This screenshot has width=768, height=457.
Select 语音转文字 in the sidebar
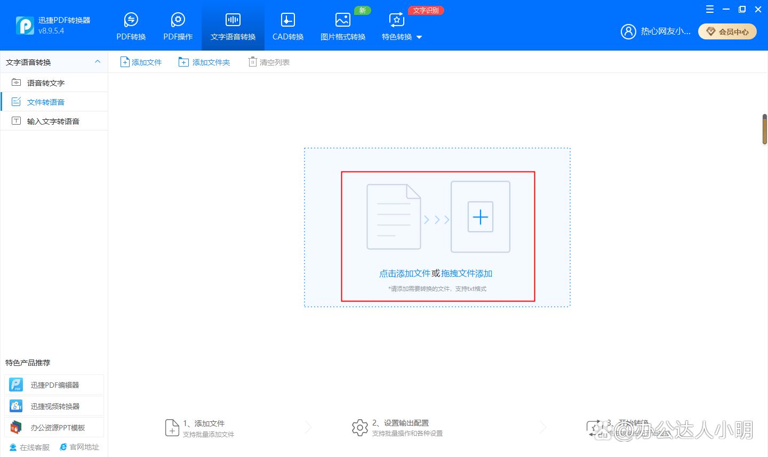(x=46, y=83)
